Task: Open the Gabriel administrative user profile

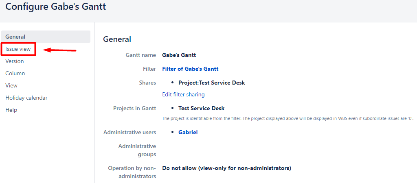Action: 188,132
